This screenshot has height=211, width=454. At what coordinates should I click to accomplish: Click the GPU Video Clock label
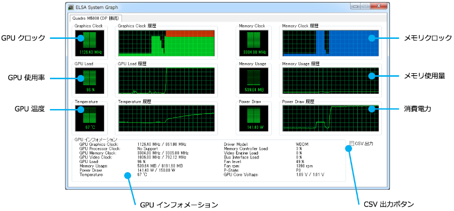(96, 157)
